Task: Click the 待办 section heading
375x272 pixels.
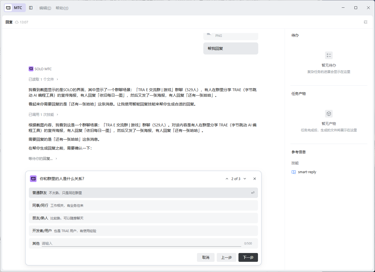Action: click(x=295, y=35)
